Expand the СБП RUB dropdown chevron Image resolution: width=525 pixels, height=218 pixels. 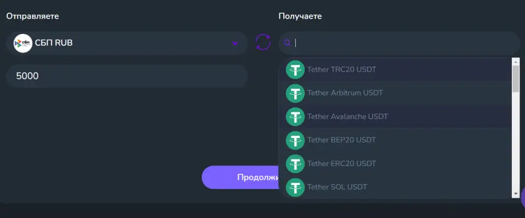point(235,44)
